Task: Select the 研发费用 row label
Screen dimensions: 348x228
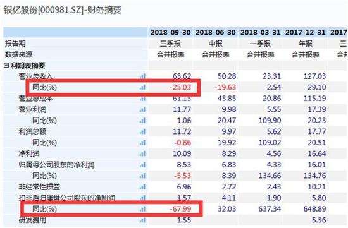Action: tap(32, 220)
